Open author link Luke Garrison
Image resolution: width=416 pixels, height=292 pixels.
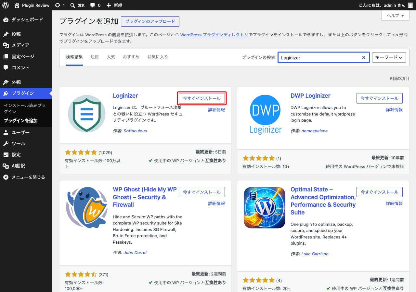click(315, 254)
